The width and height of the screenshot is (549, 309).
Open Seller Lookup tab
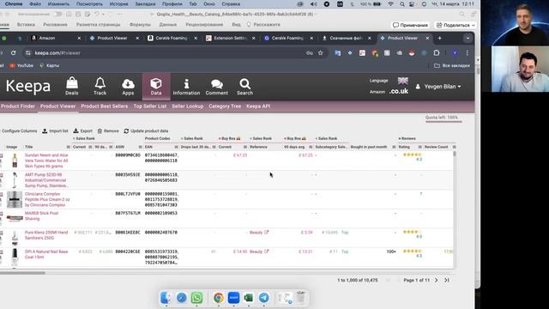(x=187, y=106)
